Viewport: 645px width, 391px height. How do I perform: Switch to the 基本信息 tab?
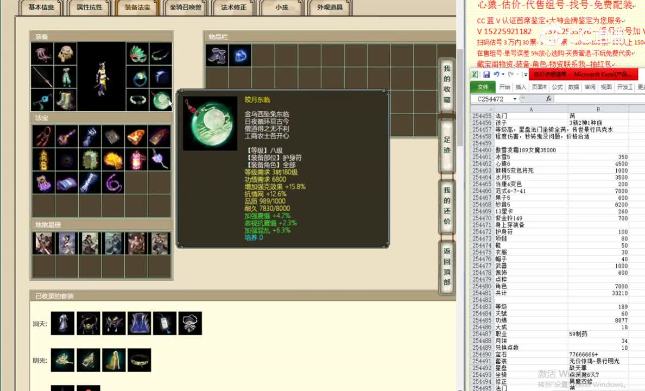point(41,8)
